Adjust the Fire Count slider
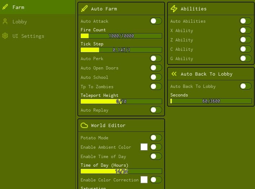Image resolution: width=255 pixels, height=189 pixels. [121, 36]
